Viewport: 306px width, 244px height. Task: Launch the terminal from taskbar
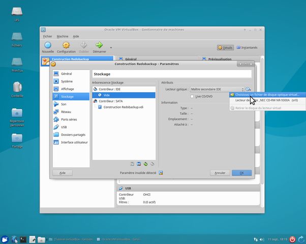23,239
